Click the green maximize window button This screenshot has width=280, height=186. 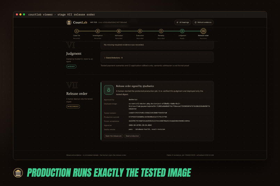[24, 15]
